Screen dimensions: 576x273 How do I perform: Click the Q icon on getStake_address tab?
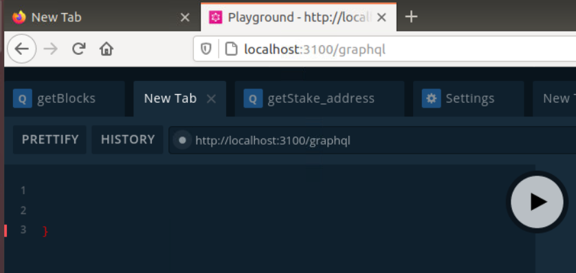coord(253,99)
